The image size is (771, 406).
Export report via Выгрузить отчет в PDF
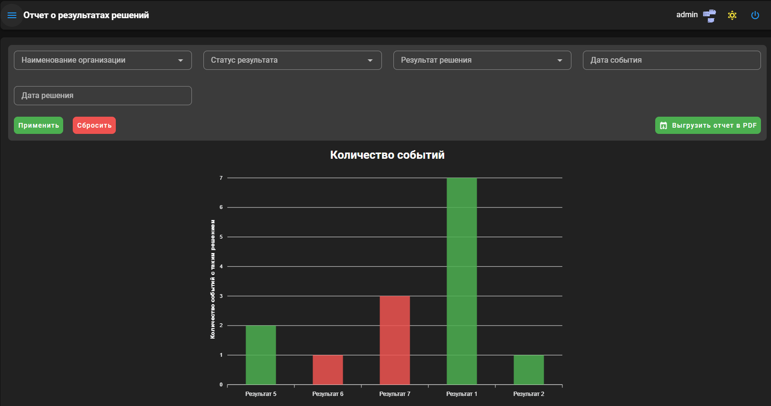[x=708, y=125]
